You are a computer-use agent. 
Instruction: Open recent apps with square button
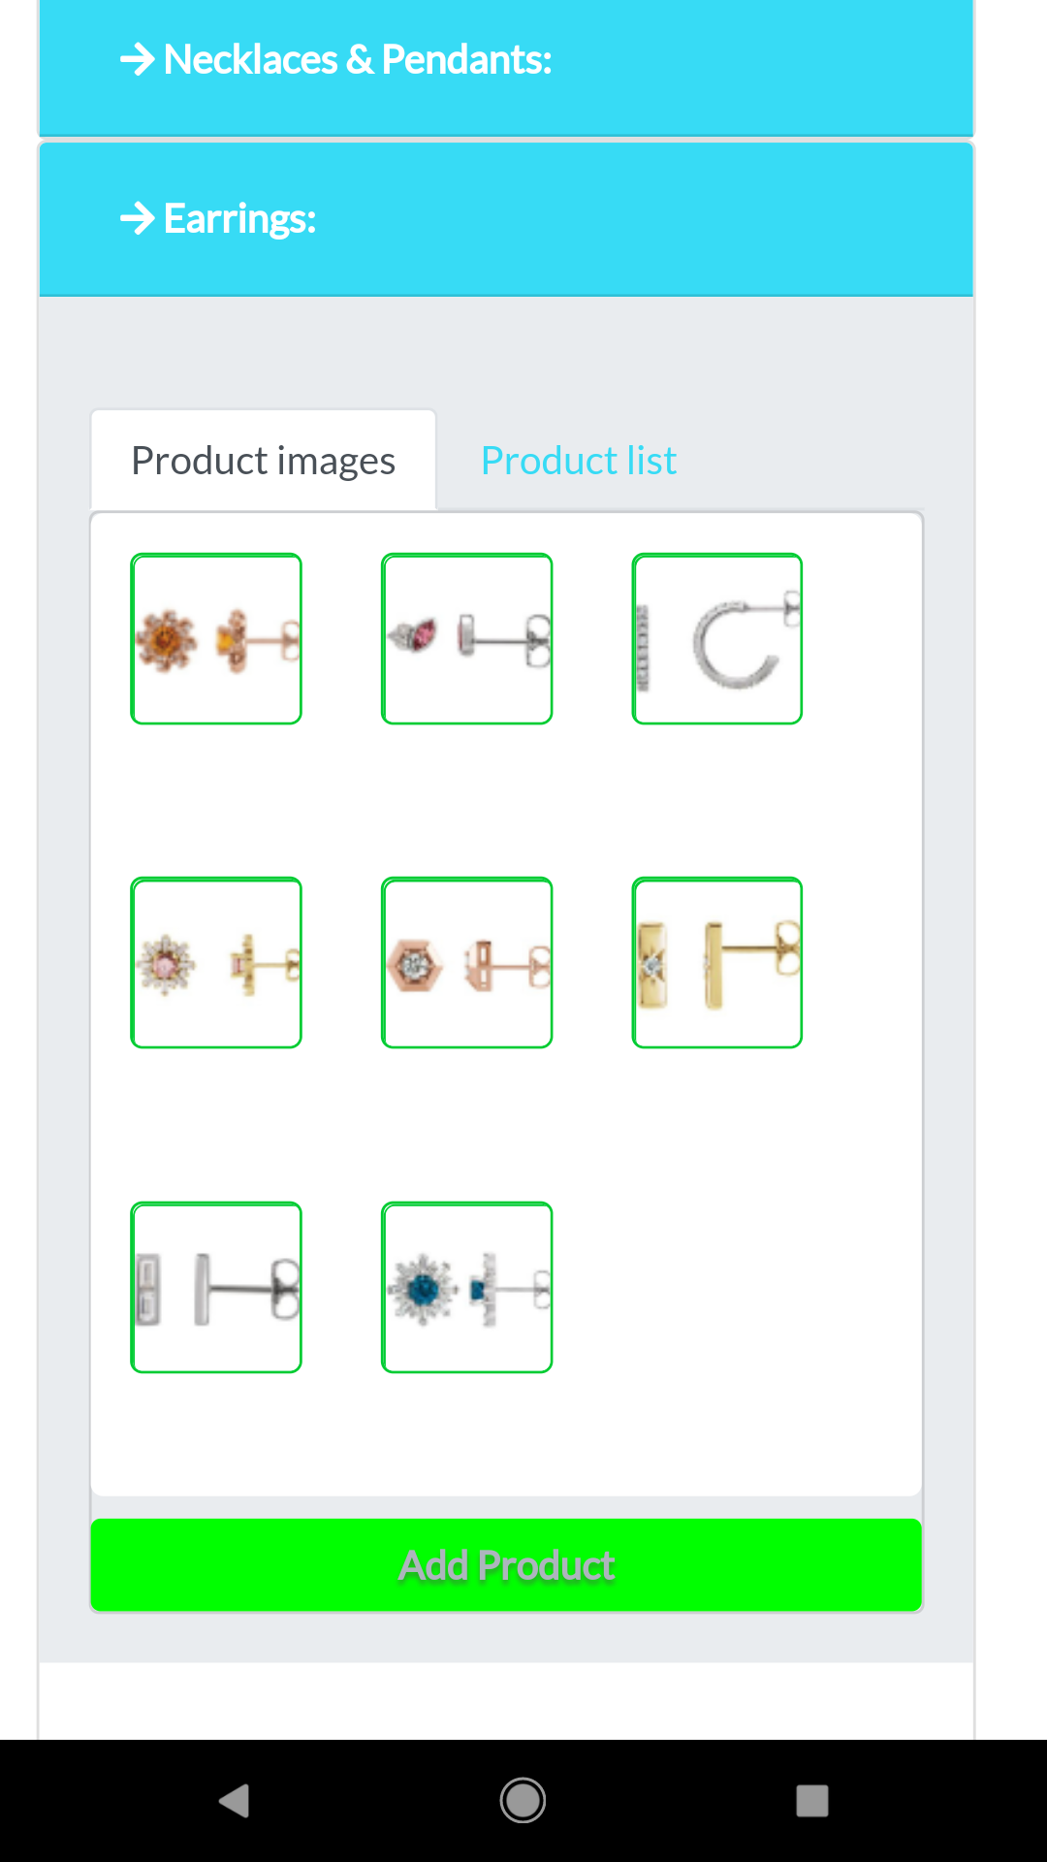point(812,1801)
